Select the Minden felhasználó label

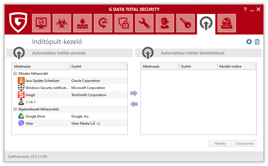coord(33,74)
